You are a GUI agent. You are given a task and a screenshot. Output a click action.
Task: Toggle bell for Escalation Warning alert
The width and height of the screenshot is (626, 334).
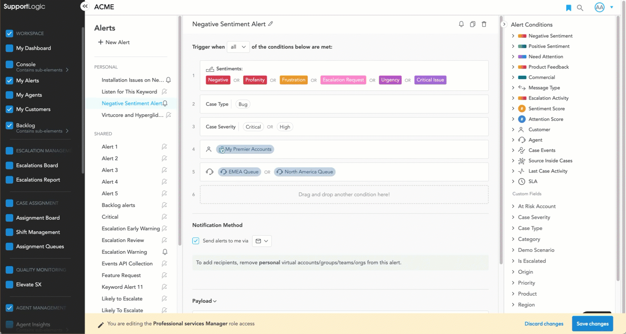165,252
